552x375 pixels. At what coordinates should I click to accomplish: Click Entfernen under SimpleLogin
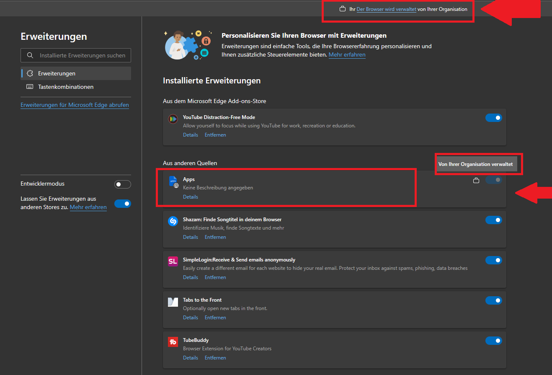coord(215,277)
